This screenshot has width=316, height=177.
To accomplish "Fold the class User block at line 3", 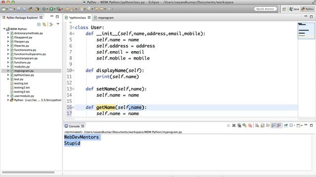I will click(x=74, y=28).
